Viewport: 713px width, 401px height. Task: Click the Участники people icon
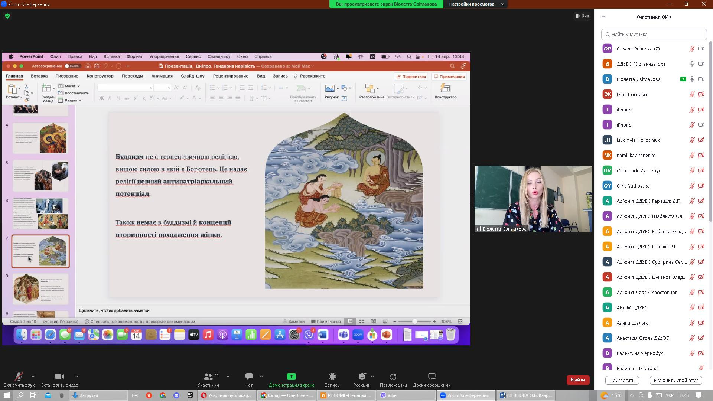(208, 376)
